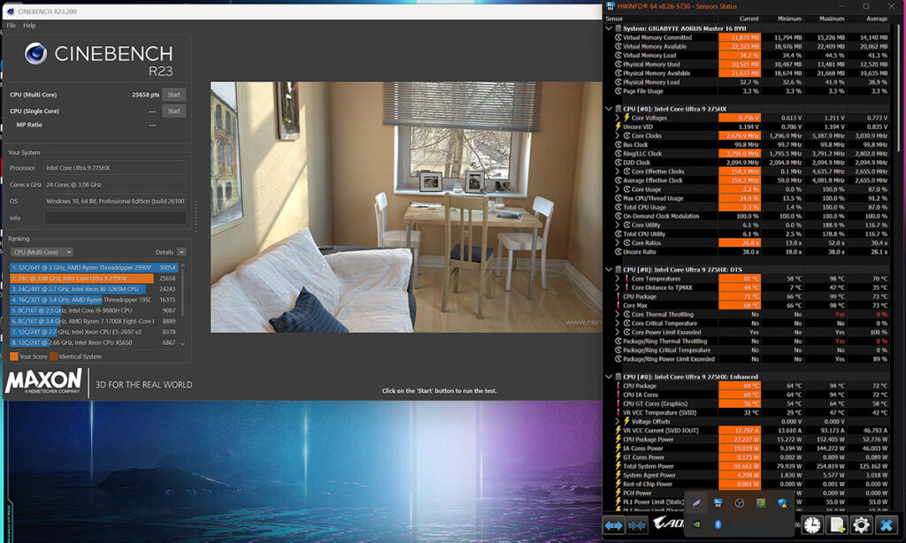Image resolution: width=906 pixels, height=543 pixels.
Task: Expand the ranking Details dropdown arrow
Action: click(181, 252)
